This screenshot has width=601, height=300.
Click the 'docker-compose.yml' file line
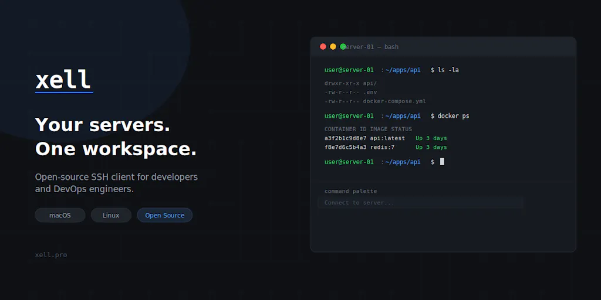click(x=375, y=101)
